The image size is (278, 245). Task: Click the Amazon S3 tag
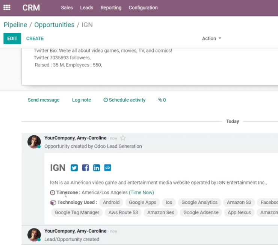click(239, 203)
